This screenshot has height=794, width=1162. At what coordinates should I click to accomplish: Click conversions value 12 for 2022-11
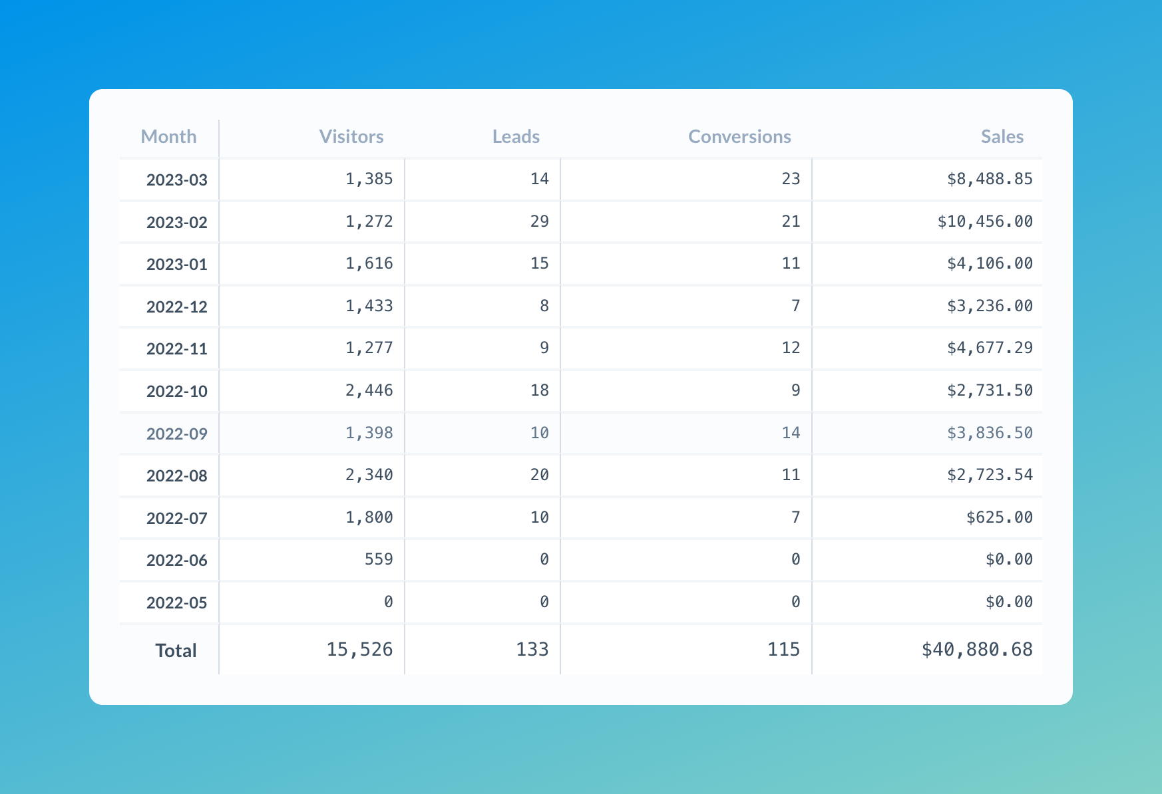tap(791, 348)
